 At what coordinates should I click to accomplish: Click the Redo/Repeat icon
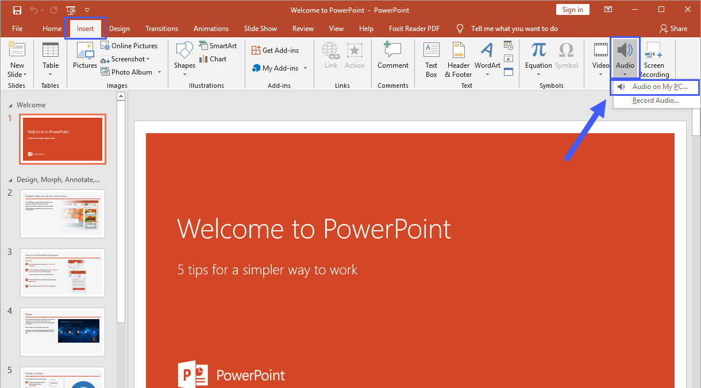(x=53, y=10)
